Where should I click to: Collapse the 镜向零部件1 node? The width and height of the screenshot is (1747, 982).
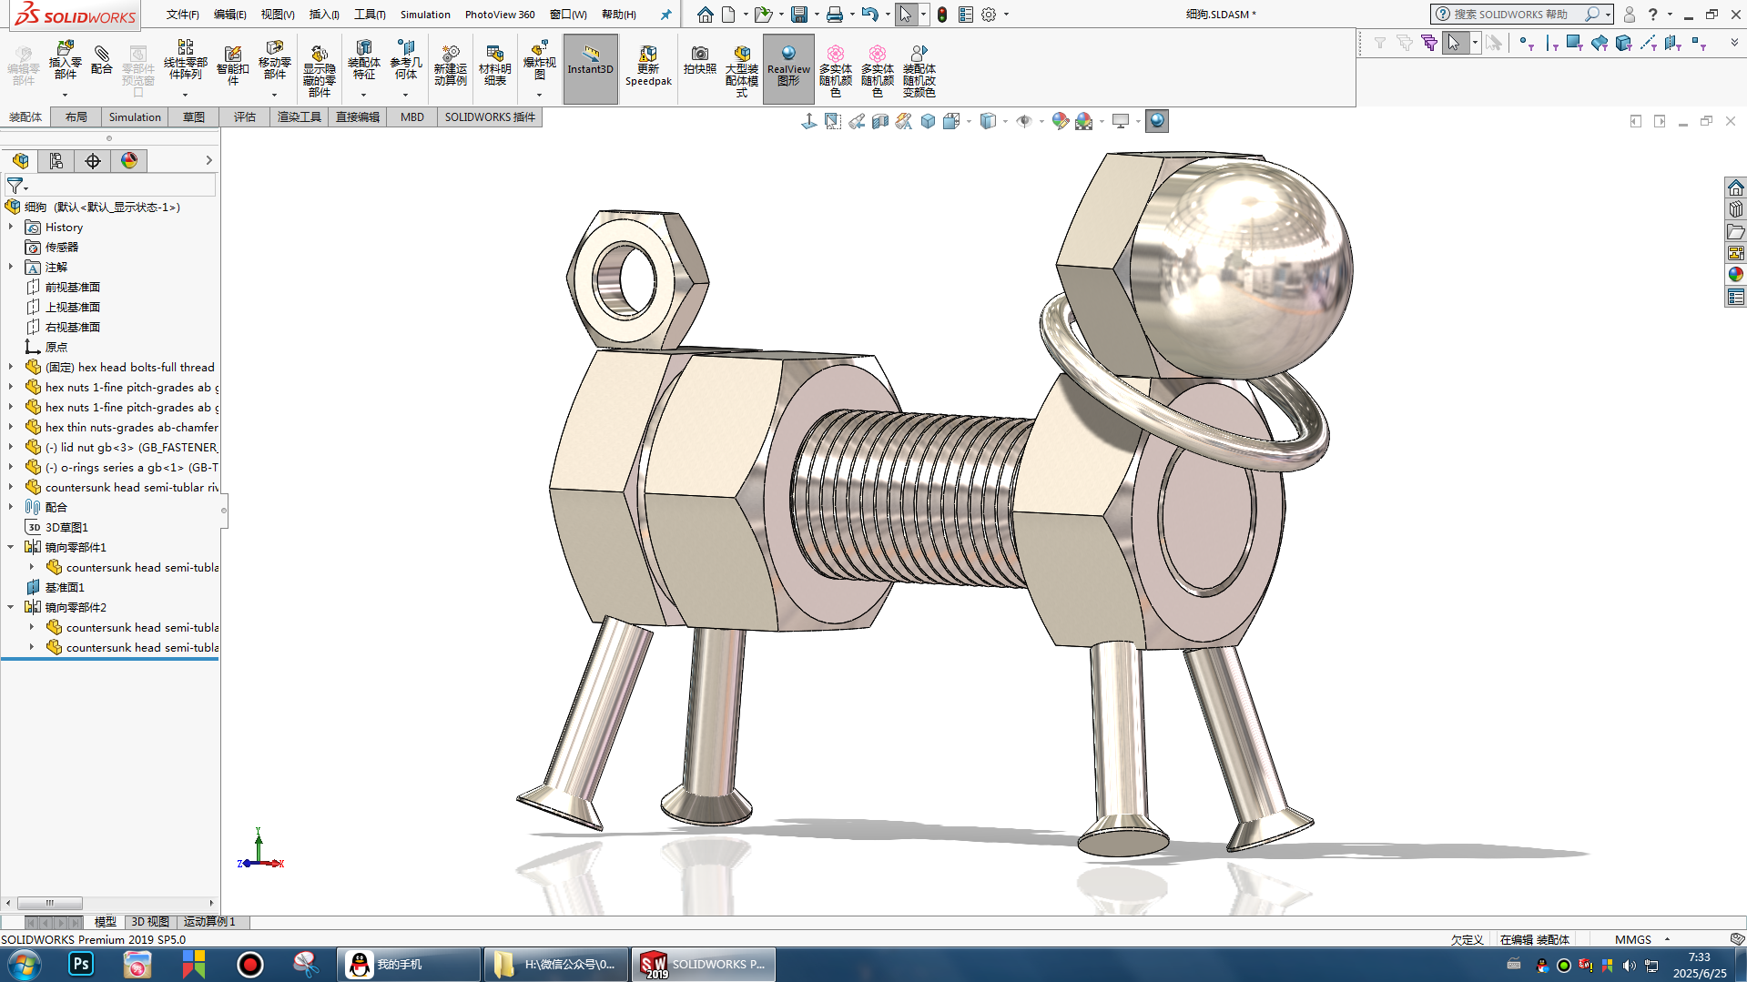point(11,547)
